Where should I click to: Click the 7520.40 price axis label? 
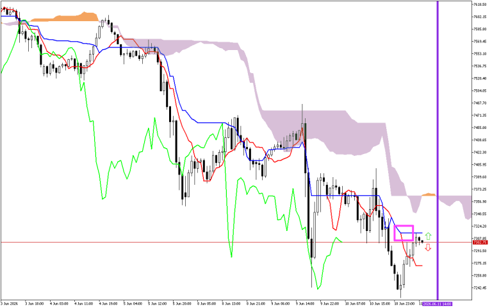480,78
